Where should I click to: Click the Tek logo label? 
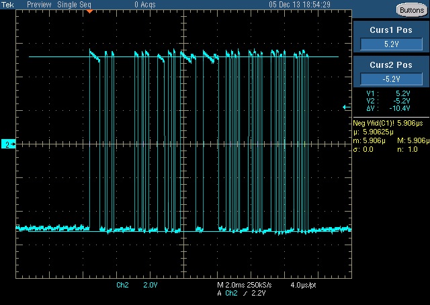[x=7, y=5]
